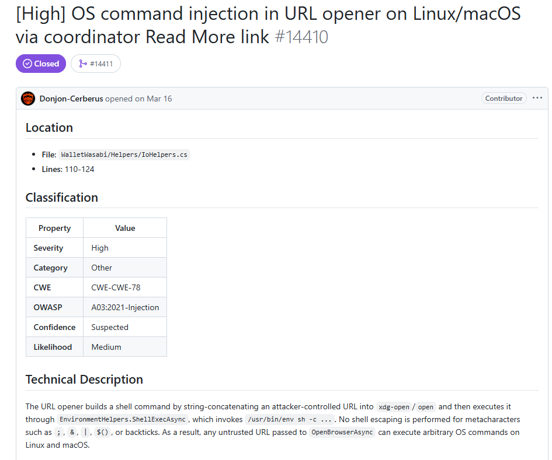The image size is (552, 460).
Task: Open linked pull request #14411
Action: (x=96, y=64)
